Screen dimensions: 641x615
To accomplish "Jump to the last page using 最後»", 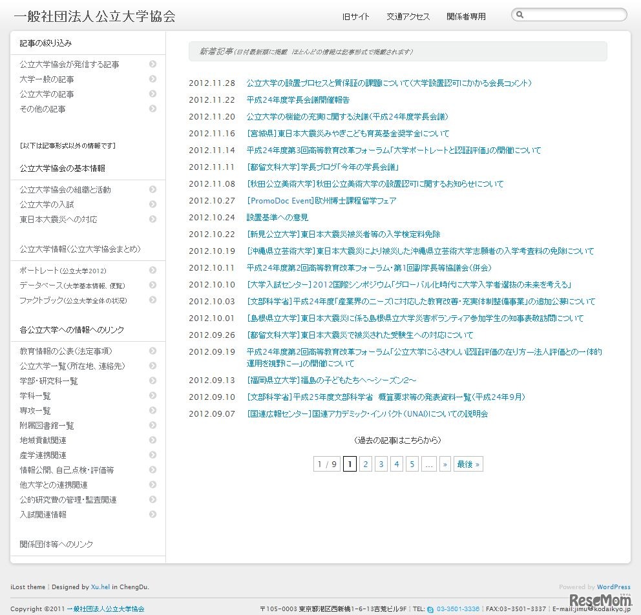I will pyautogui.click(x=468, y=464).
